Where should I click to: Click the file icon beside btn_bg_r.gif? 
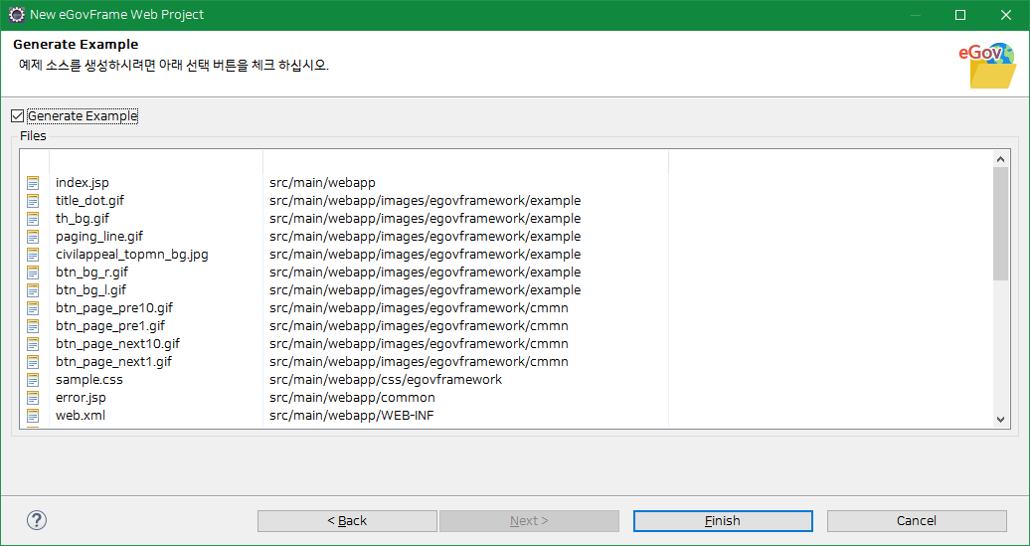tap(33, 273)
